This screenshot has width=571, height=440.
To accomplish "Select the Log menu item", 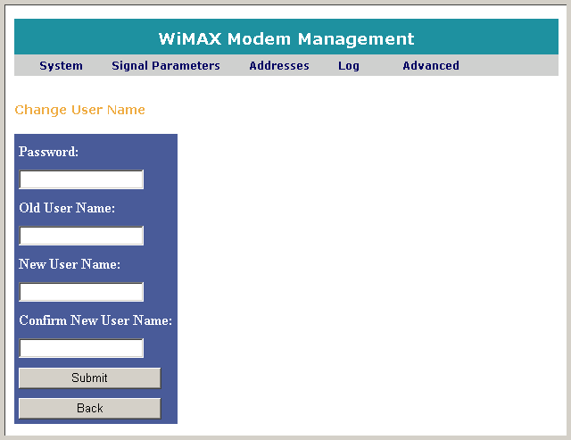I will coord(348,65).
